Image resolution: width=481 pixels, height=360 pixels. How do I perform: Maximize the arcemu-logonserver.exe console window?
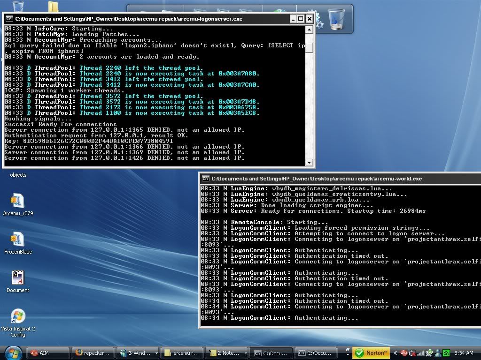point(301,19)
